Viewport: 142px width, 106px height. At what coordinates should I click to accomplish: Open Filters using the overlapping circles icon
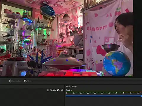[x=25, y=81]
